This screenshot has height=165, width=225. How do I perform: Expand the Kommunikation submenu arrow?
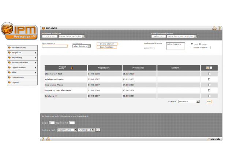point(35,63)
